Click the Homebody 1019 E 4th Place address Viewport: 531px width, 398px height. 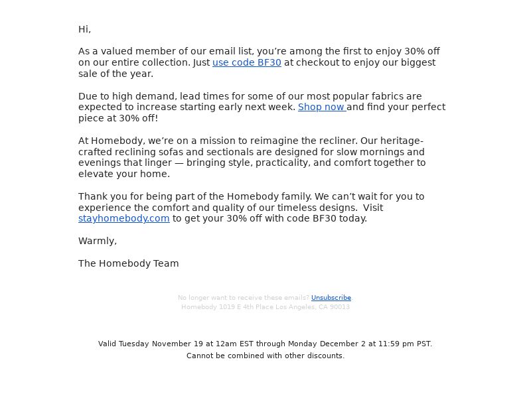pos(265,307)
